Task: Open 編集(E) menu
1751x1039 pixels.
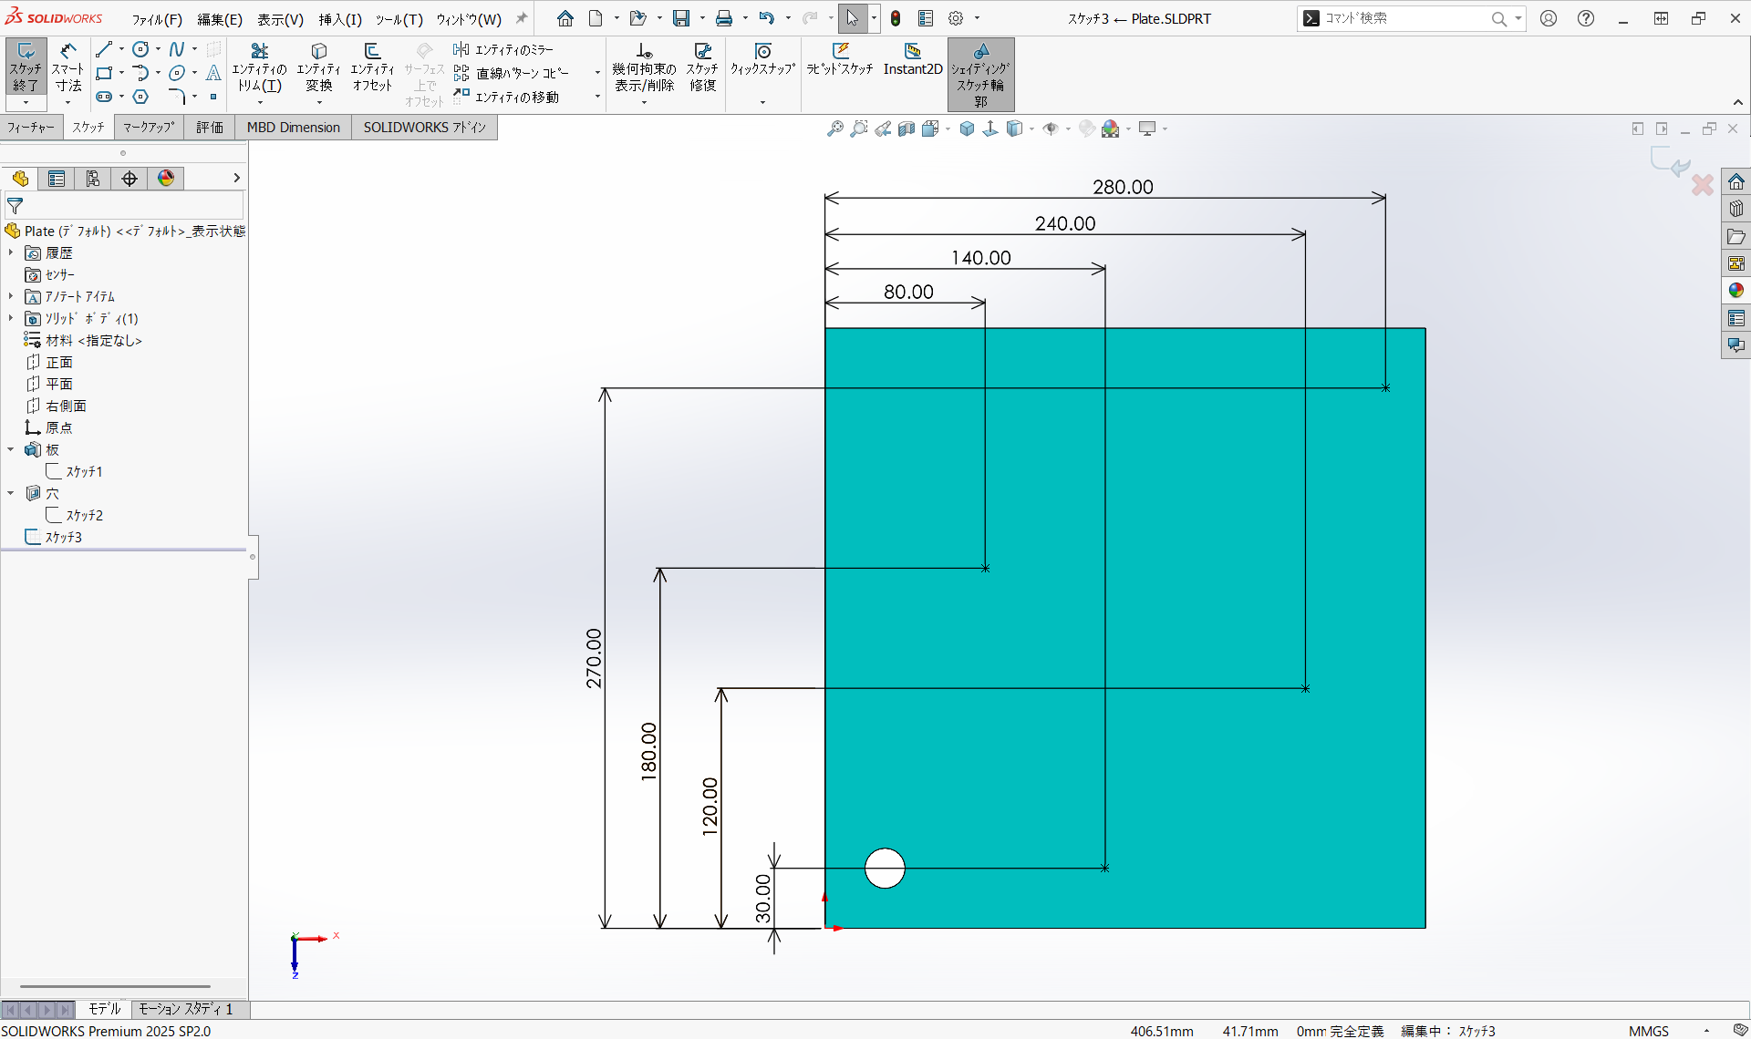Action: [220, 19]
